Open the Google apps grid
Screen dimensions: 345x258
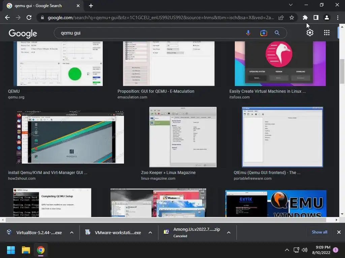click(327, 33)
